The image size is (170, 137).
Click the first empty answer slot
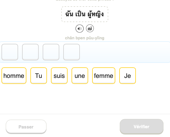(x=10, y=52)
